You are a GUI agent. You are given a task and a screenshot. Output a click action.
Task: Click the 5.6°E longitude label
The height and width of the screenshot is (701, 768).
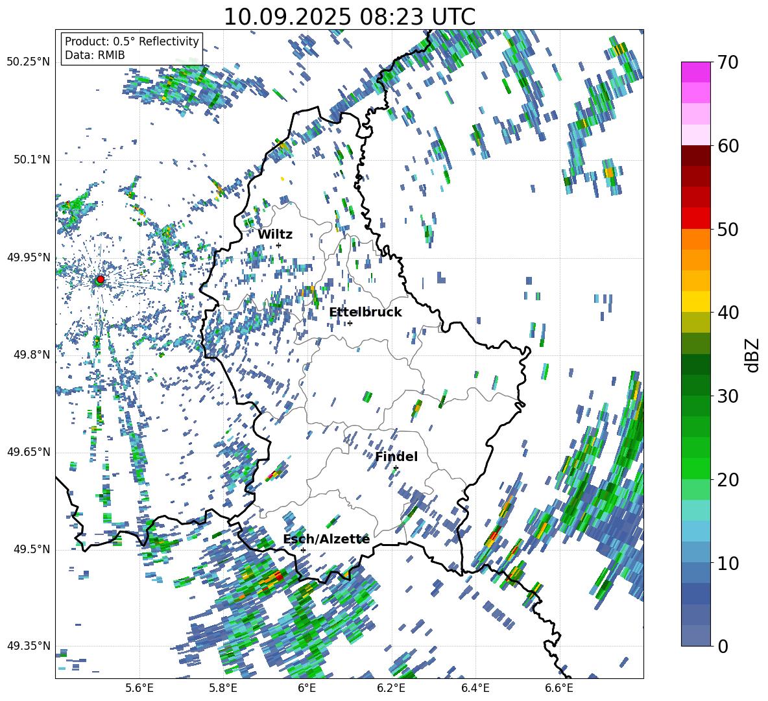click(x=139, y=689)
